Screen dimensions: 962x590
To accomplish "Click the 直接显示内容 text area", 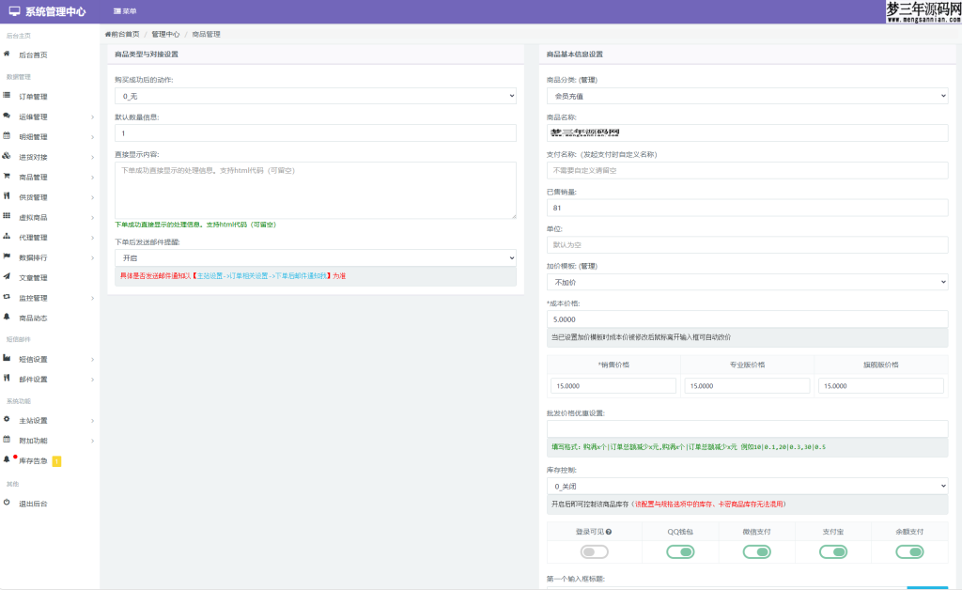I will pyautogui.click(x=315, y=191).
